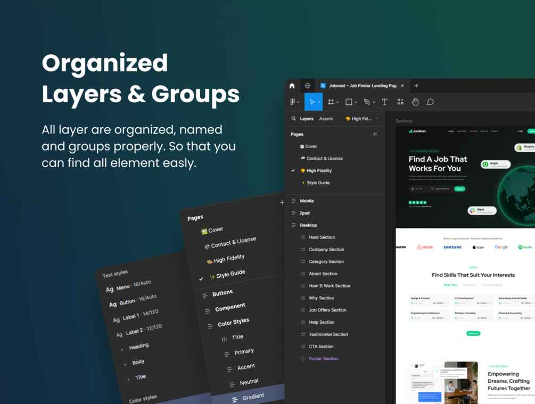This screenshot has width=535, height=404.
Task: Expand the Title text style group
Action: [128, 379]
